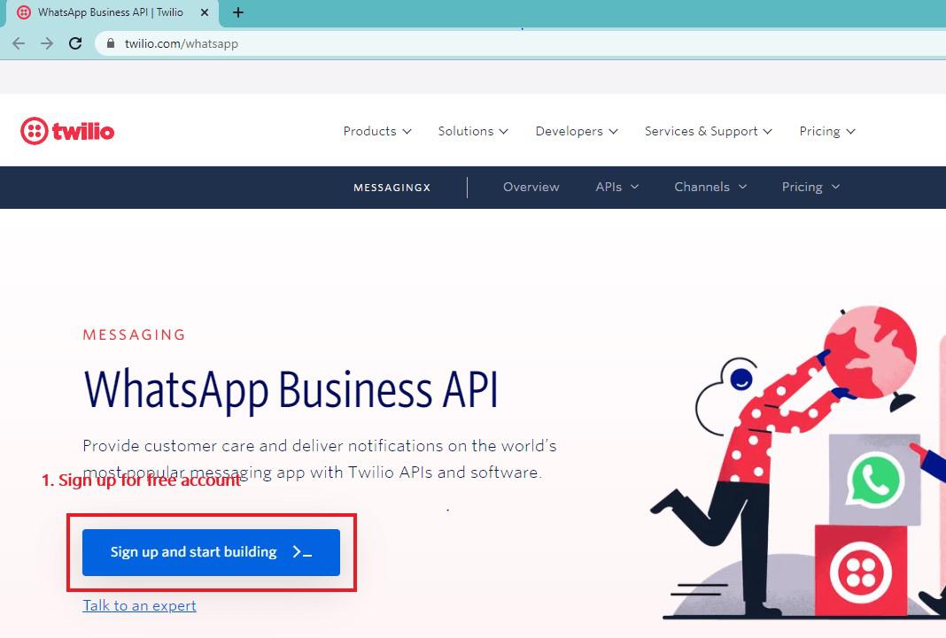Viewport: 946px width, 638px height.
Task: Select the WhatsApp Business API | Twilio tab
Action: point(112,12)
